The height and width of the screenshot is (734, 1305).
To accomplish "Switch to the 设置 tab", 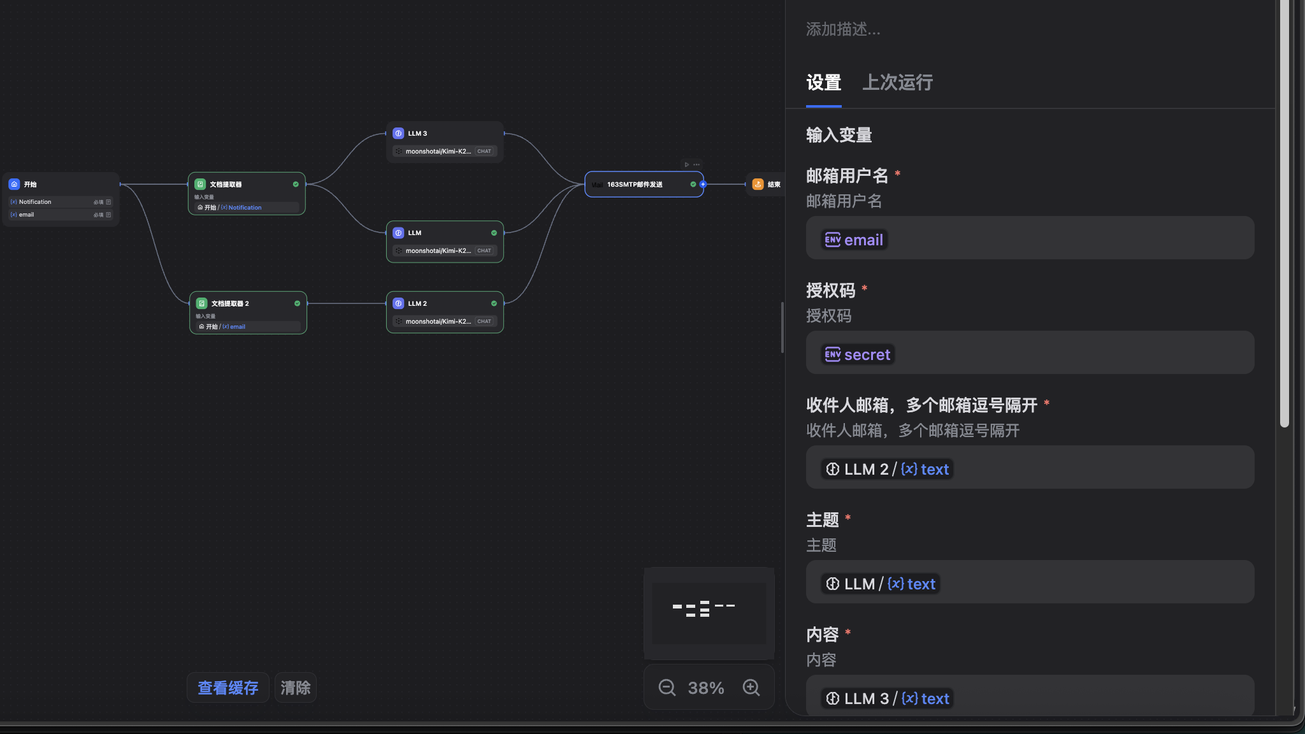I will click(x=823, y=82).
